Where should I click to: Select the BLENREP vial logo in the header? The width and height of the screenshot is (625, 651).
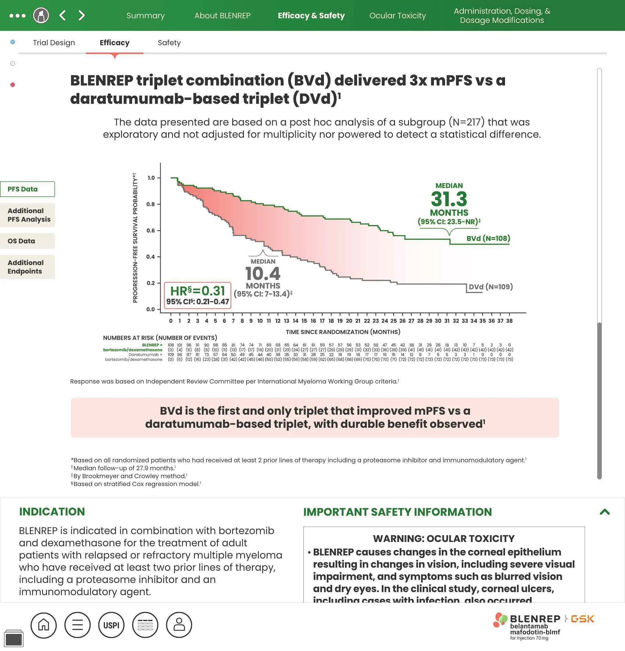coord(41,15)
